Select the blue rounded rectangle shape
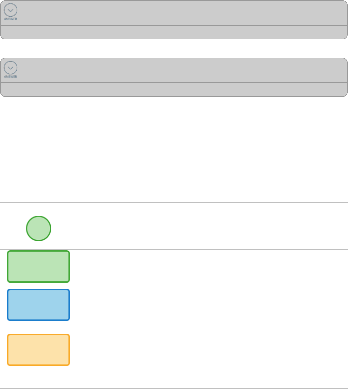The width and height of the screenshot is (348, 389). click(x=39, y=305)
